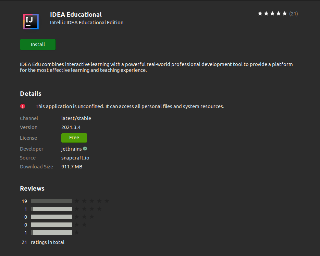Image resolution: width=320 pixels, height=256 pixels.
Task: Click the Download Size label
Action: (x=37, y=167)
